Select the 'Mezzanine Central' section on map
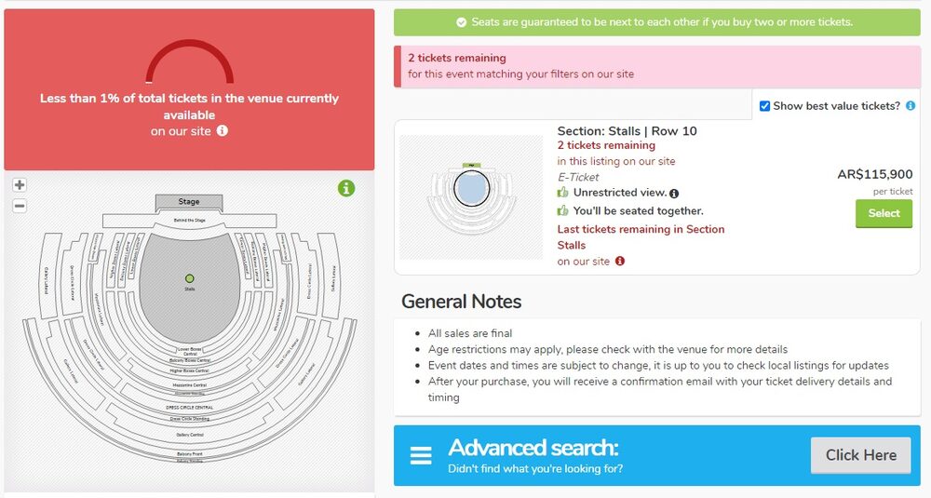 pyautogui.click(x=189, y=384)
